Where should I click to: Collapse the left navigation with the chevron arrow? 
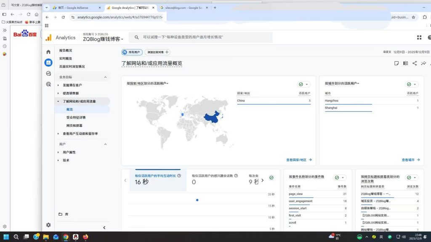[104, 227]
